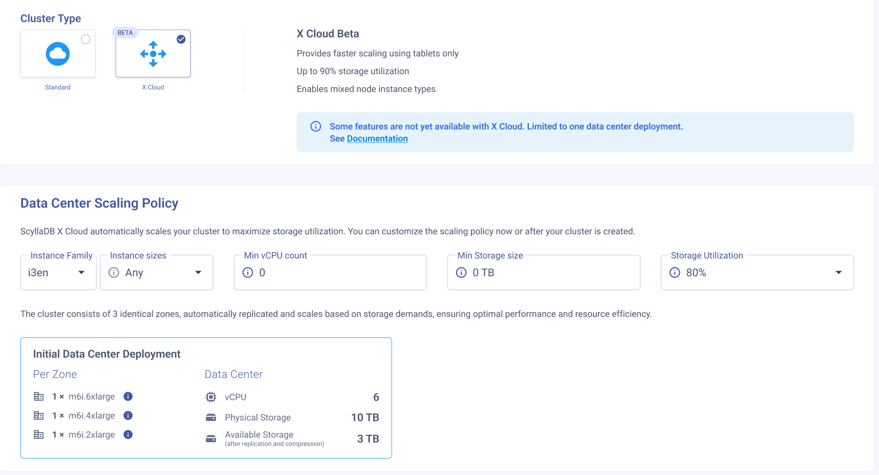Click "Provides faster scaling using tablets only" text
Screen dimensions: 879x475
pyautogui.click(x=378, y=54)
